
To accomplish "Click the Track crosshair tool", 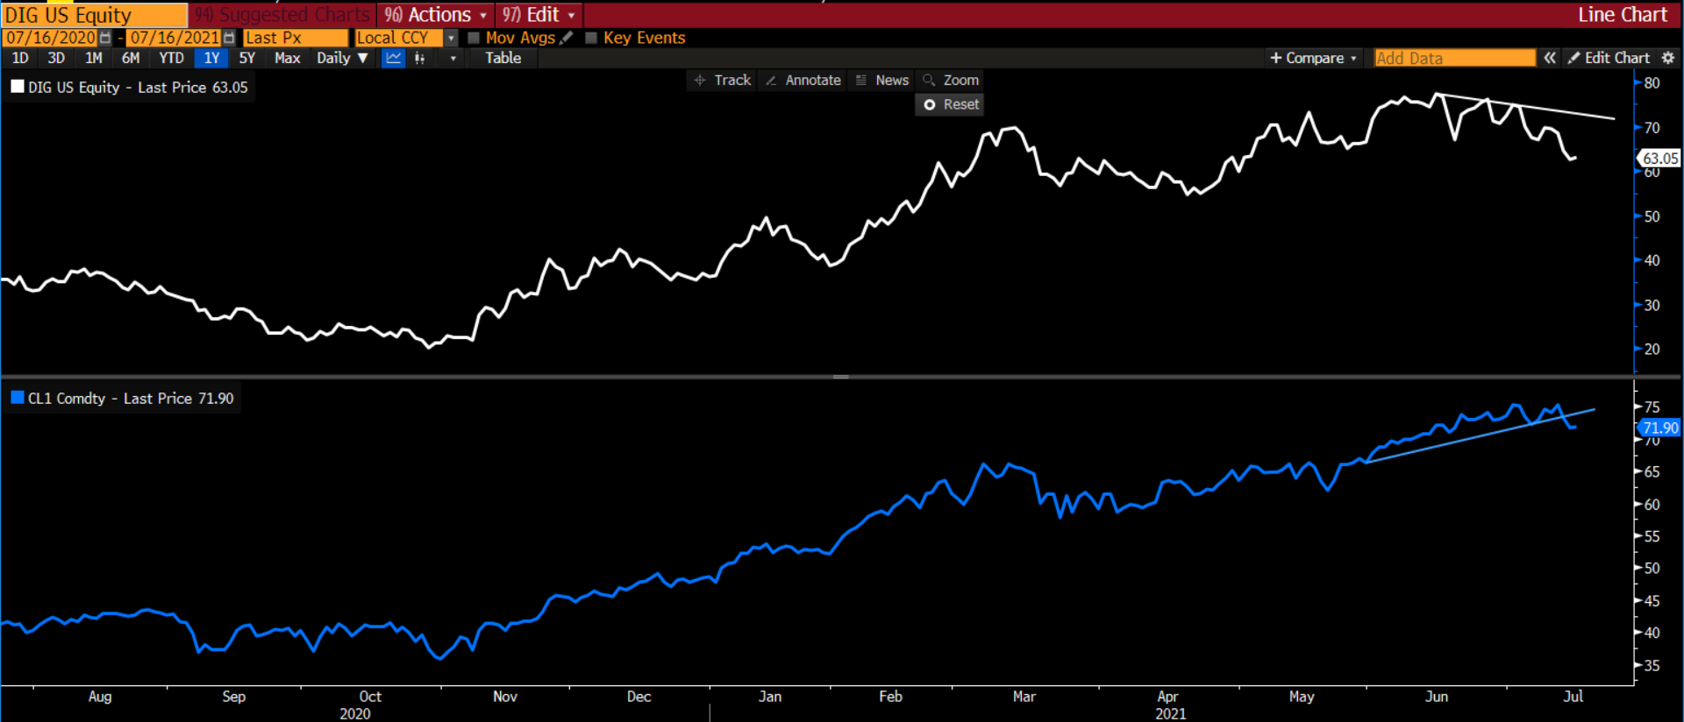I will 723,80.
